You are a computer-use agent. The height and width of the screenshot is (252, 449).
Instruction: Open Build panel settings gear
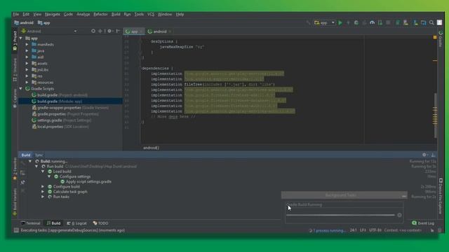(424, 155)
